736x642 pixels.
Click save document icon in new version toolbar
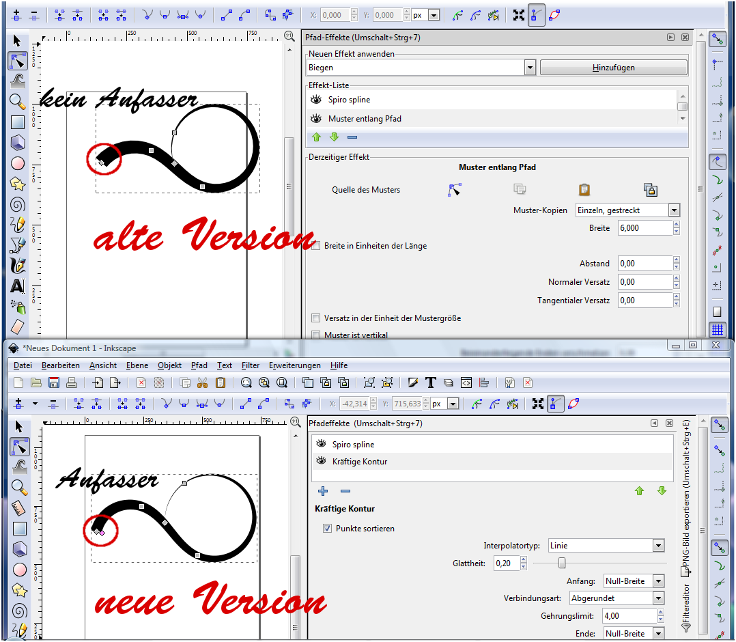(54, 382)
